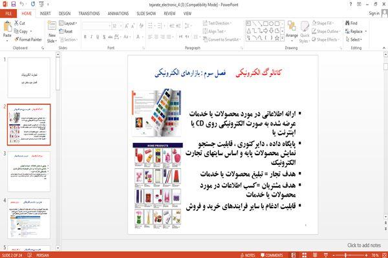Open the Shape Fill dropdown
Screen dimensions: 388x258
(x=323, y=23)
